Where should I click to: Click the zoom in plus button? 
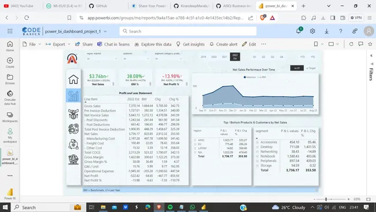click(x=348, y=199)
